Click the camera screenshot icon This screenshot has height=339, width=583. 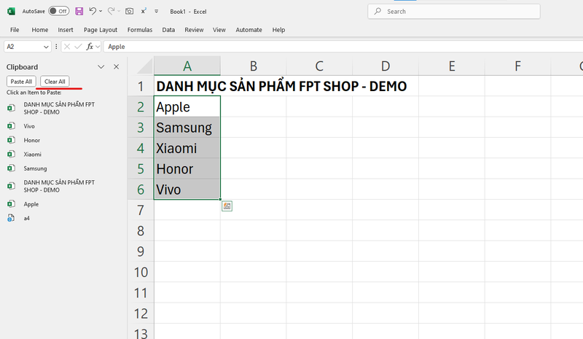coord(129,11)
